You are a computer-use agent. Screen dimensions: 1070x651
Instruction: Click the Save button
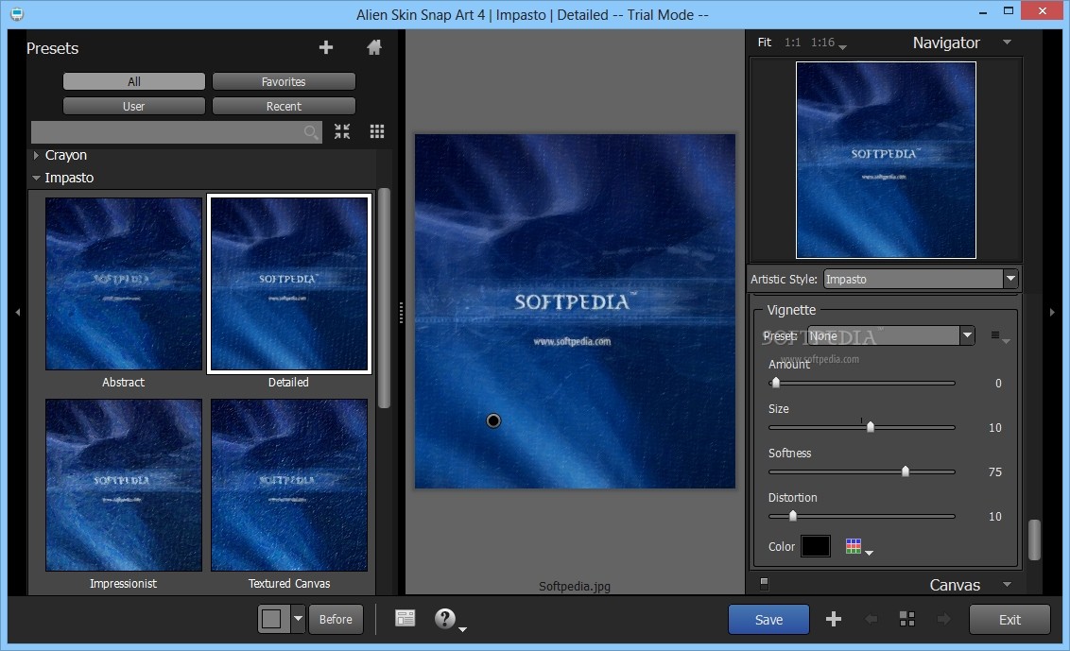(x=768, y=619)
